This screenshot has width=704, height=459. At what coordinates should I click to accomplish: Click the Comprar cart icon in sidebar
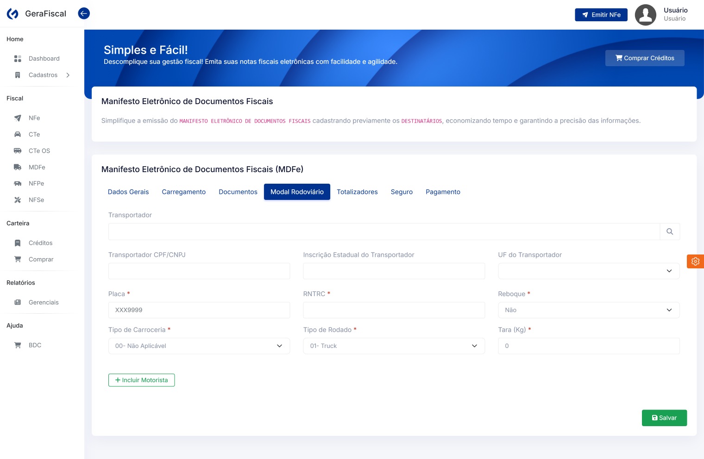(x=18, y=260)
